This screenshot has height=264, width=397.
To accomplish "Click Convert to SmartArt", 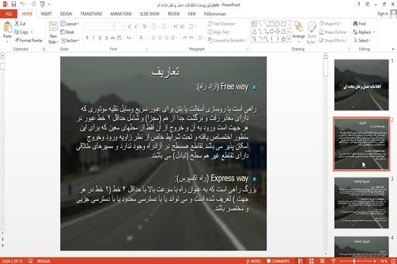I will [226, 40].
